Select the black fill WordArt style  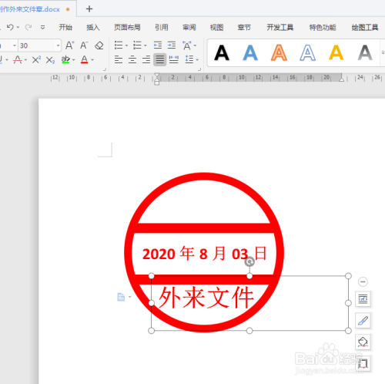(x=222, y=53)
